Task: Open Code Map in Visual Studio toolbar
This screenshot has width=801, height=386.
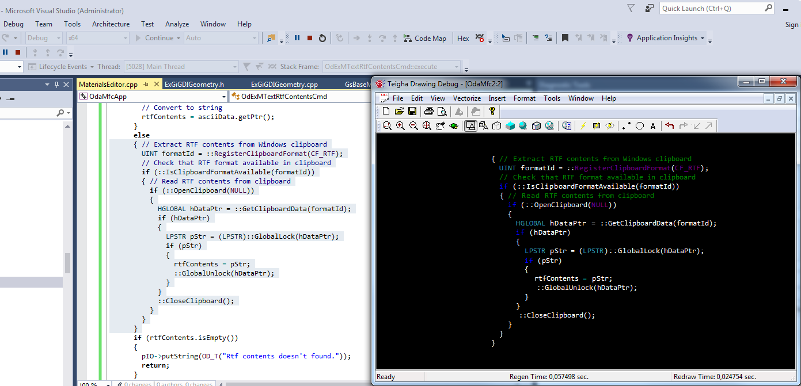Action: click(425, 38)
